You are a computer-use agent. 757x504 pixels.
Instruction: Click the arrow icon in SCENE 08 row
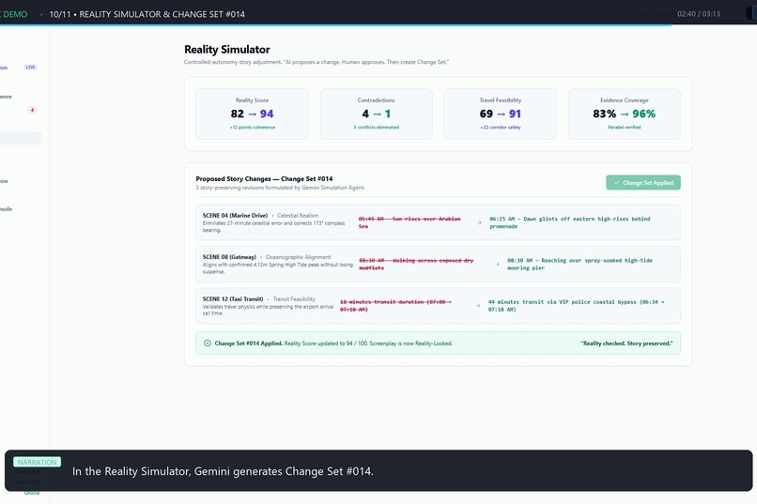pyautogui.click(x=497, y=265)
